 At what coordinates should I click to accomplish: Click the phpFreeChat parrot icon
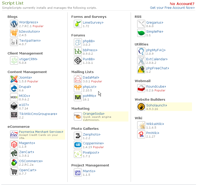pos(141,70)
